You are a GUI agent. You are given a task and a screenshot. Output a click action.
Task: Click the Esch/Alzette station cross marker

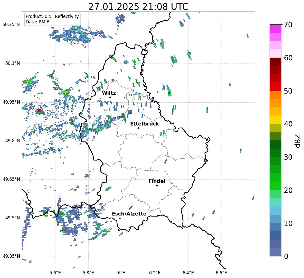click(x=120, y=218)
